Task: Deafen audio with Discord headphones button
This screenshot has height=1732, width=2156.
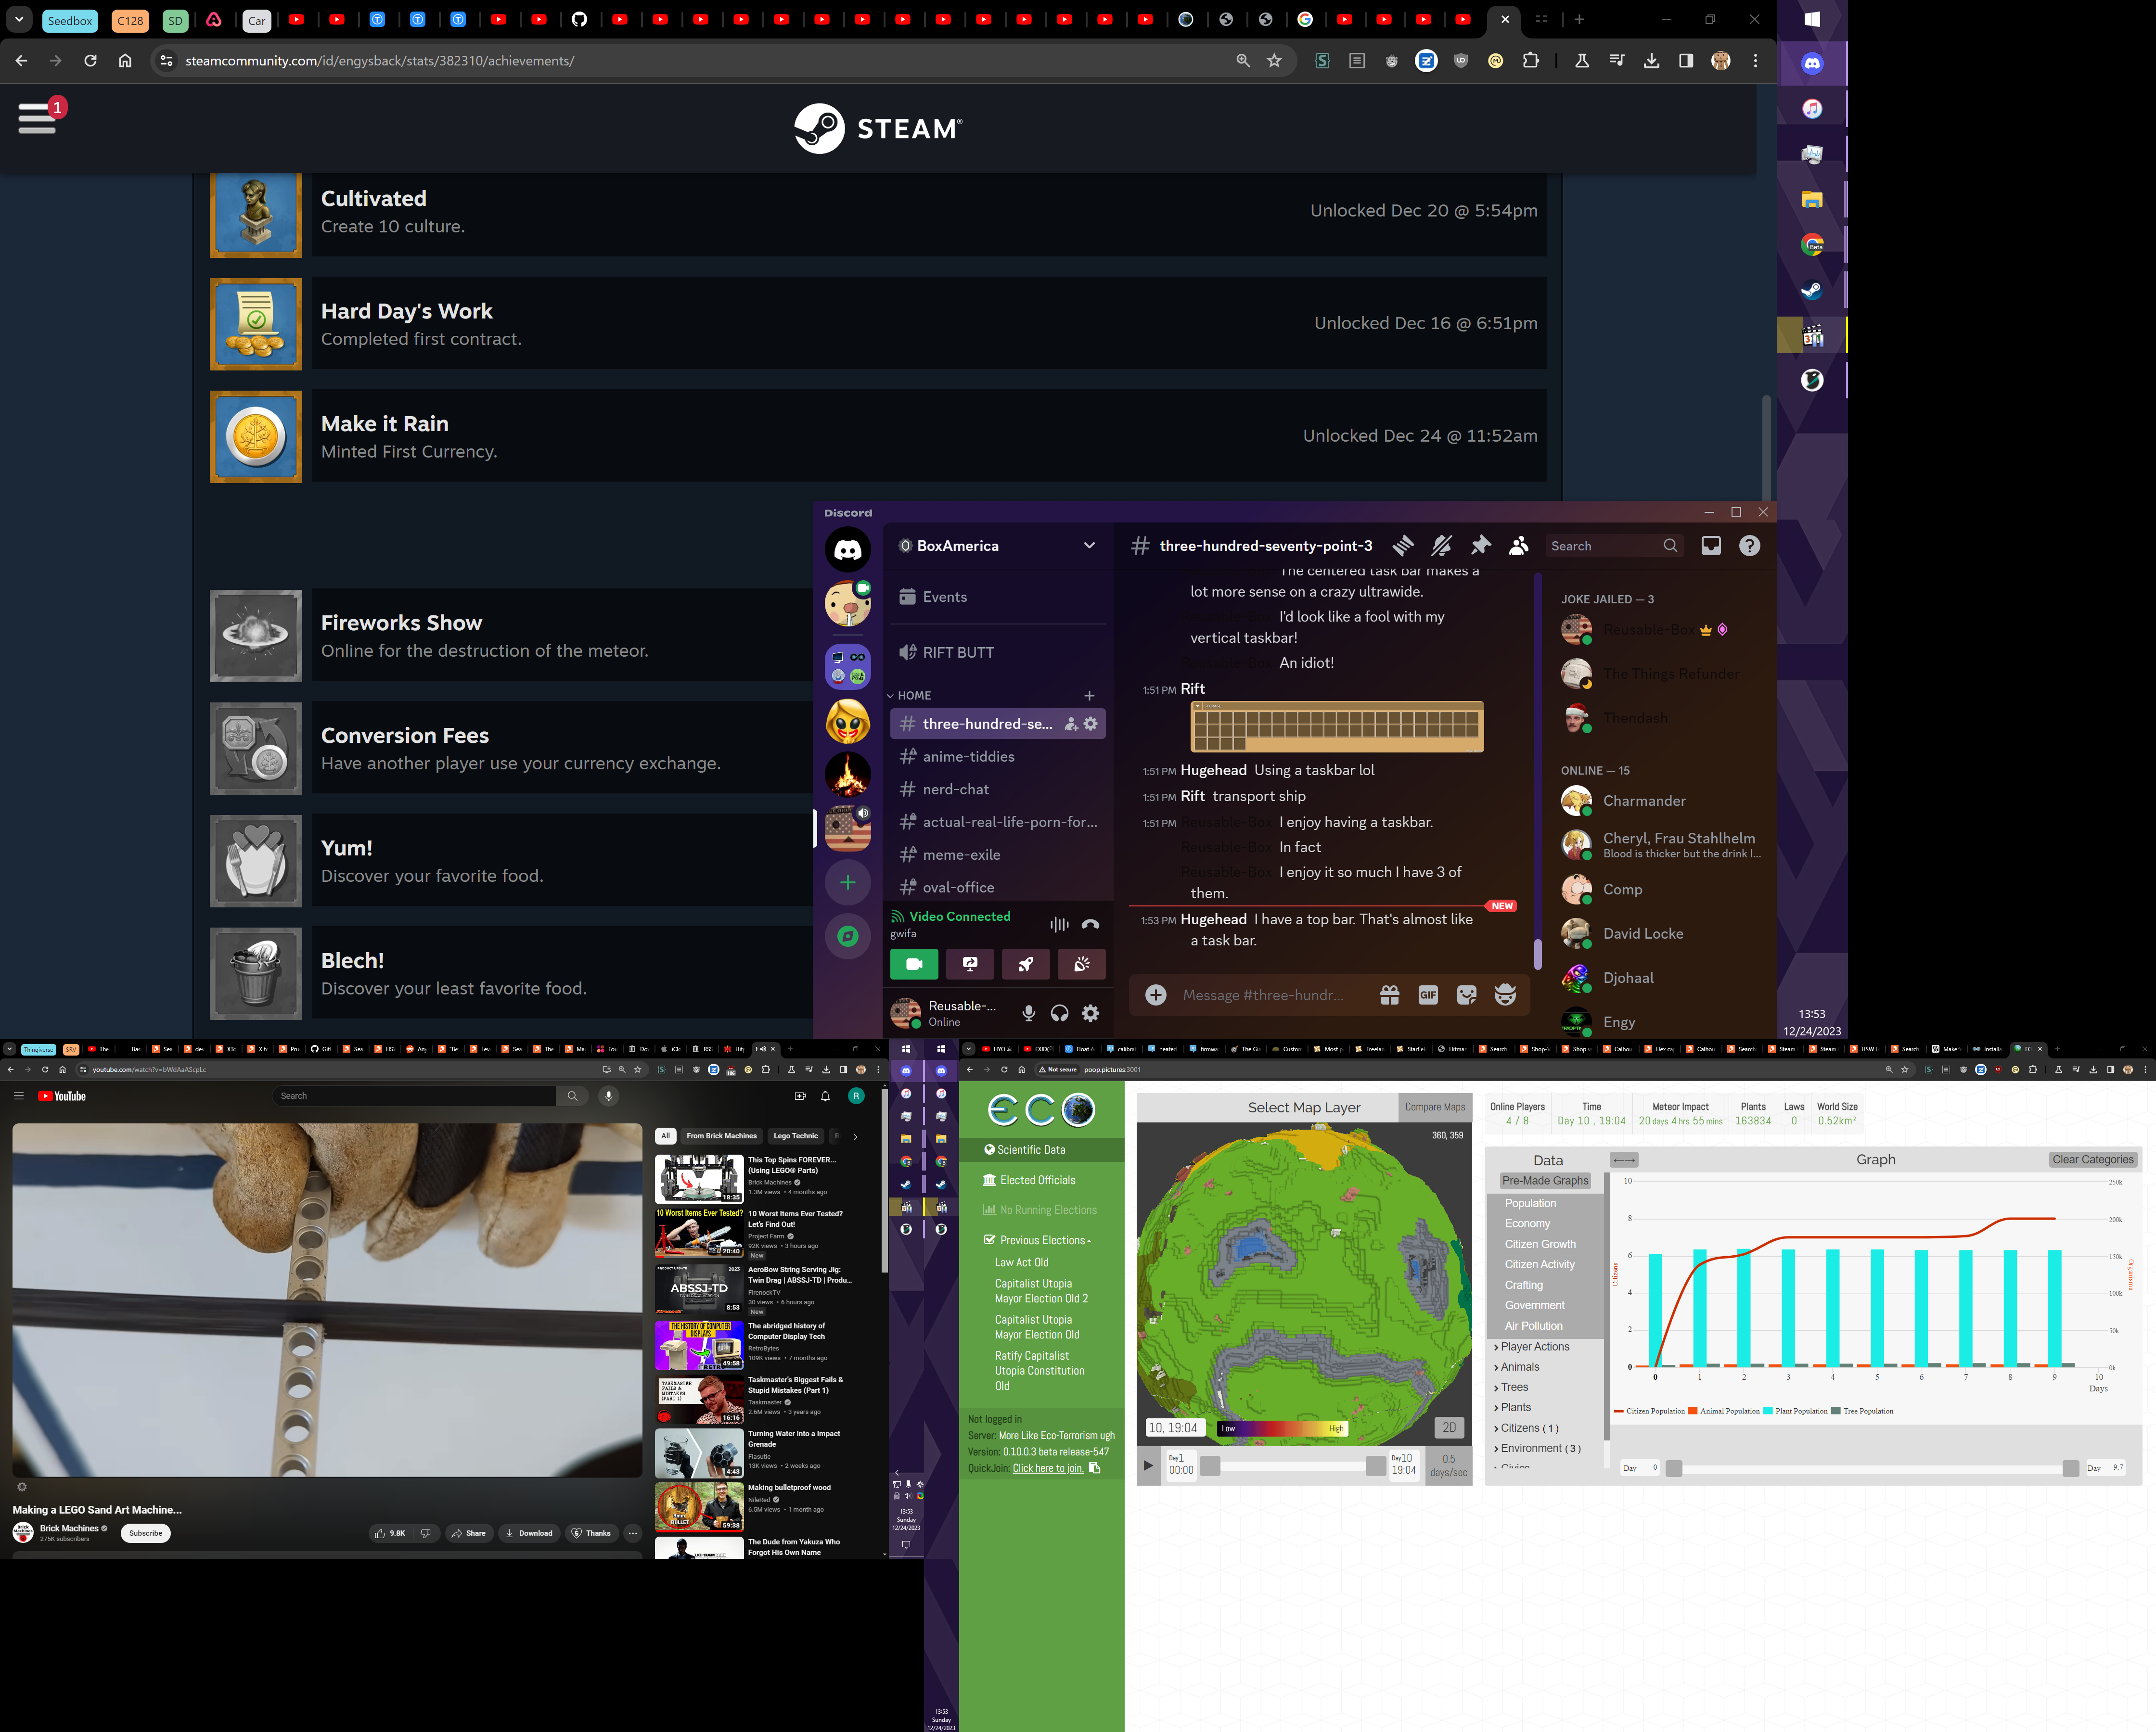Action: (1060, 1013)
